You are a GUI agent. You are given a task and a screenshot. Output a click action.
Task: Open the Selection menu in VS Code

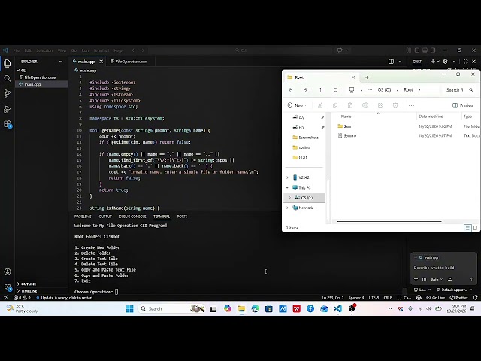click(44, 50)
